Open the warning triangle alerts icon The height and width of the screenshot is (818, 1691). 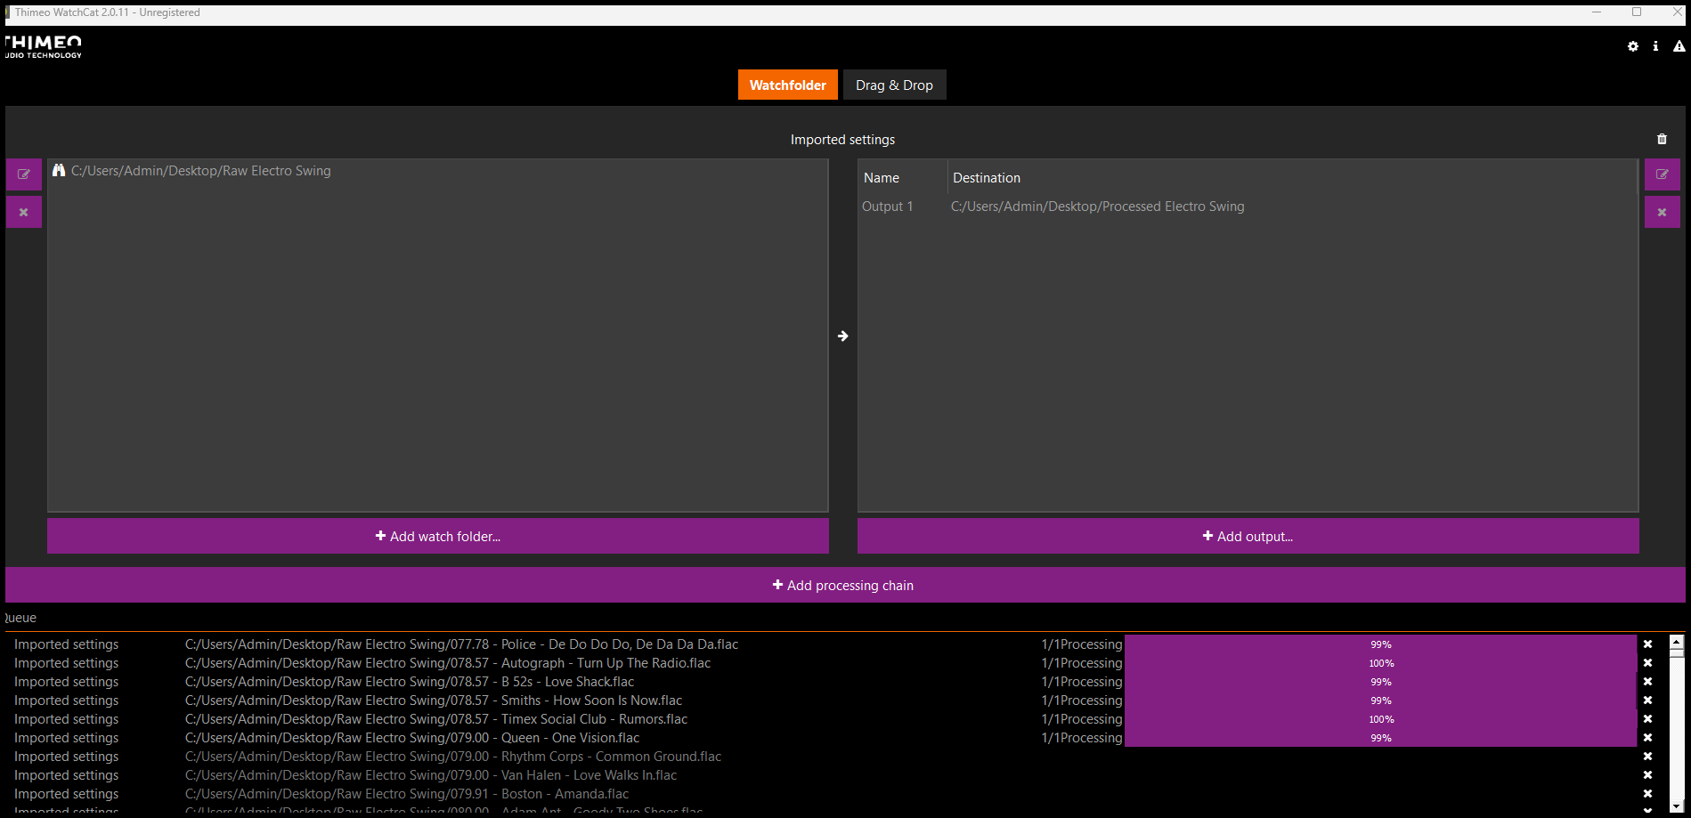click(x=1679, y=46)
